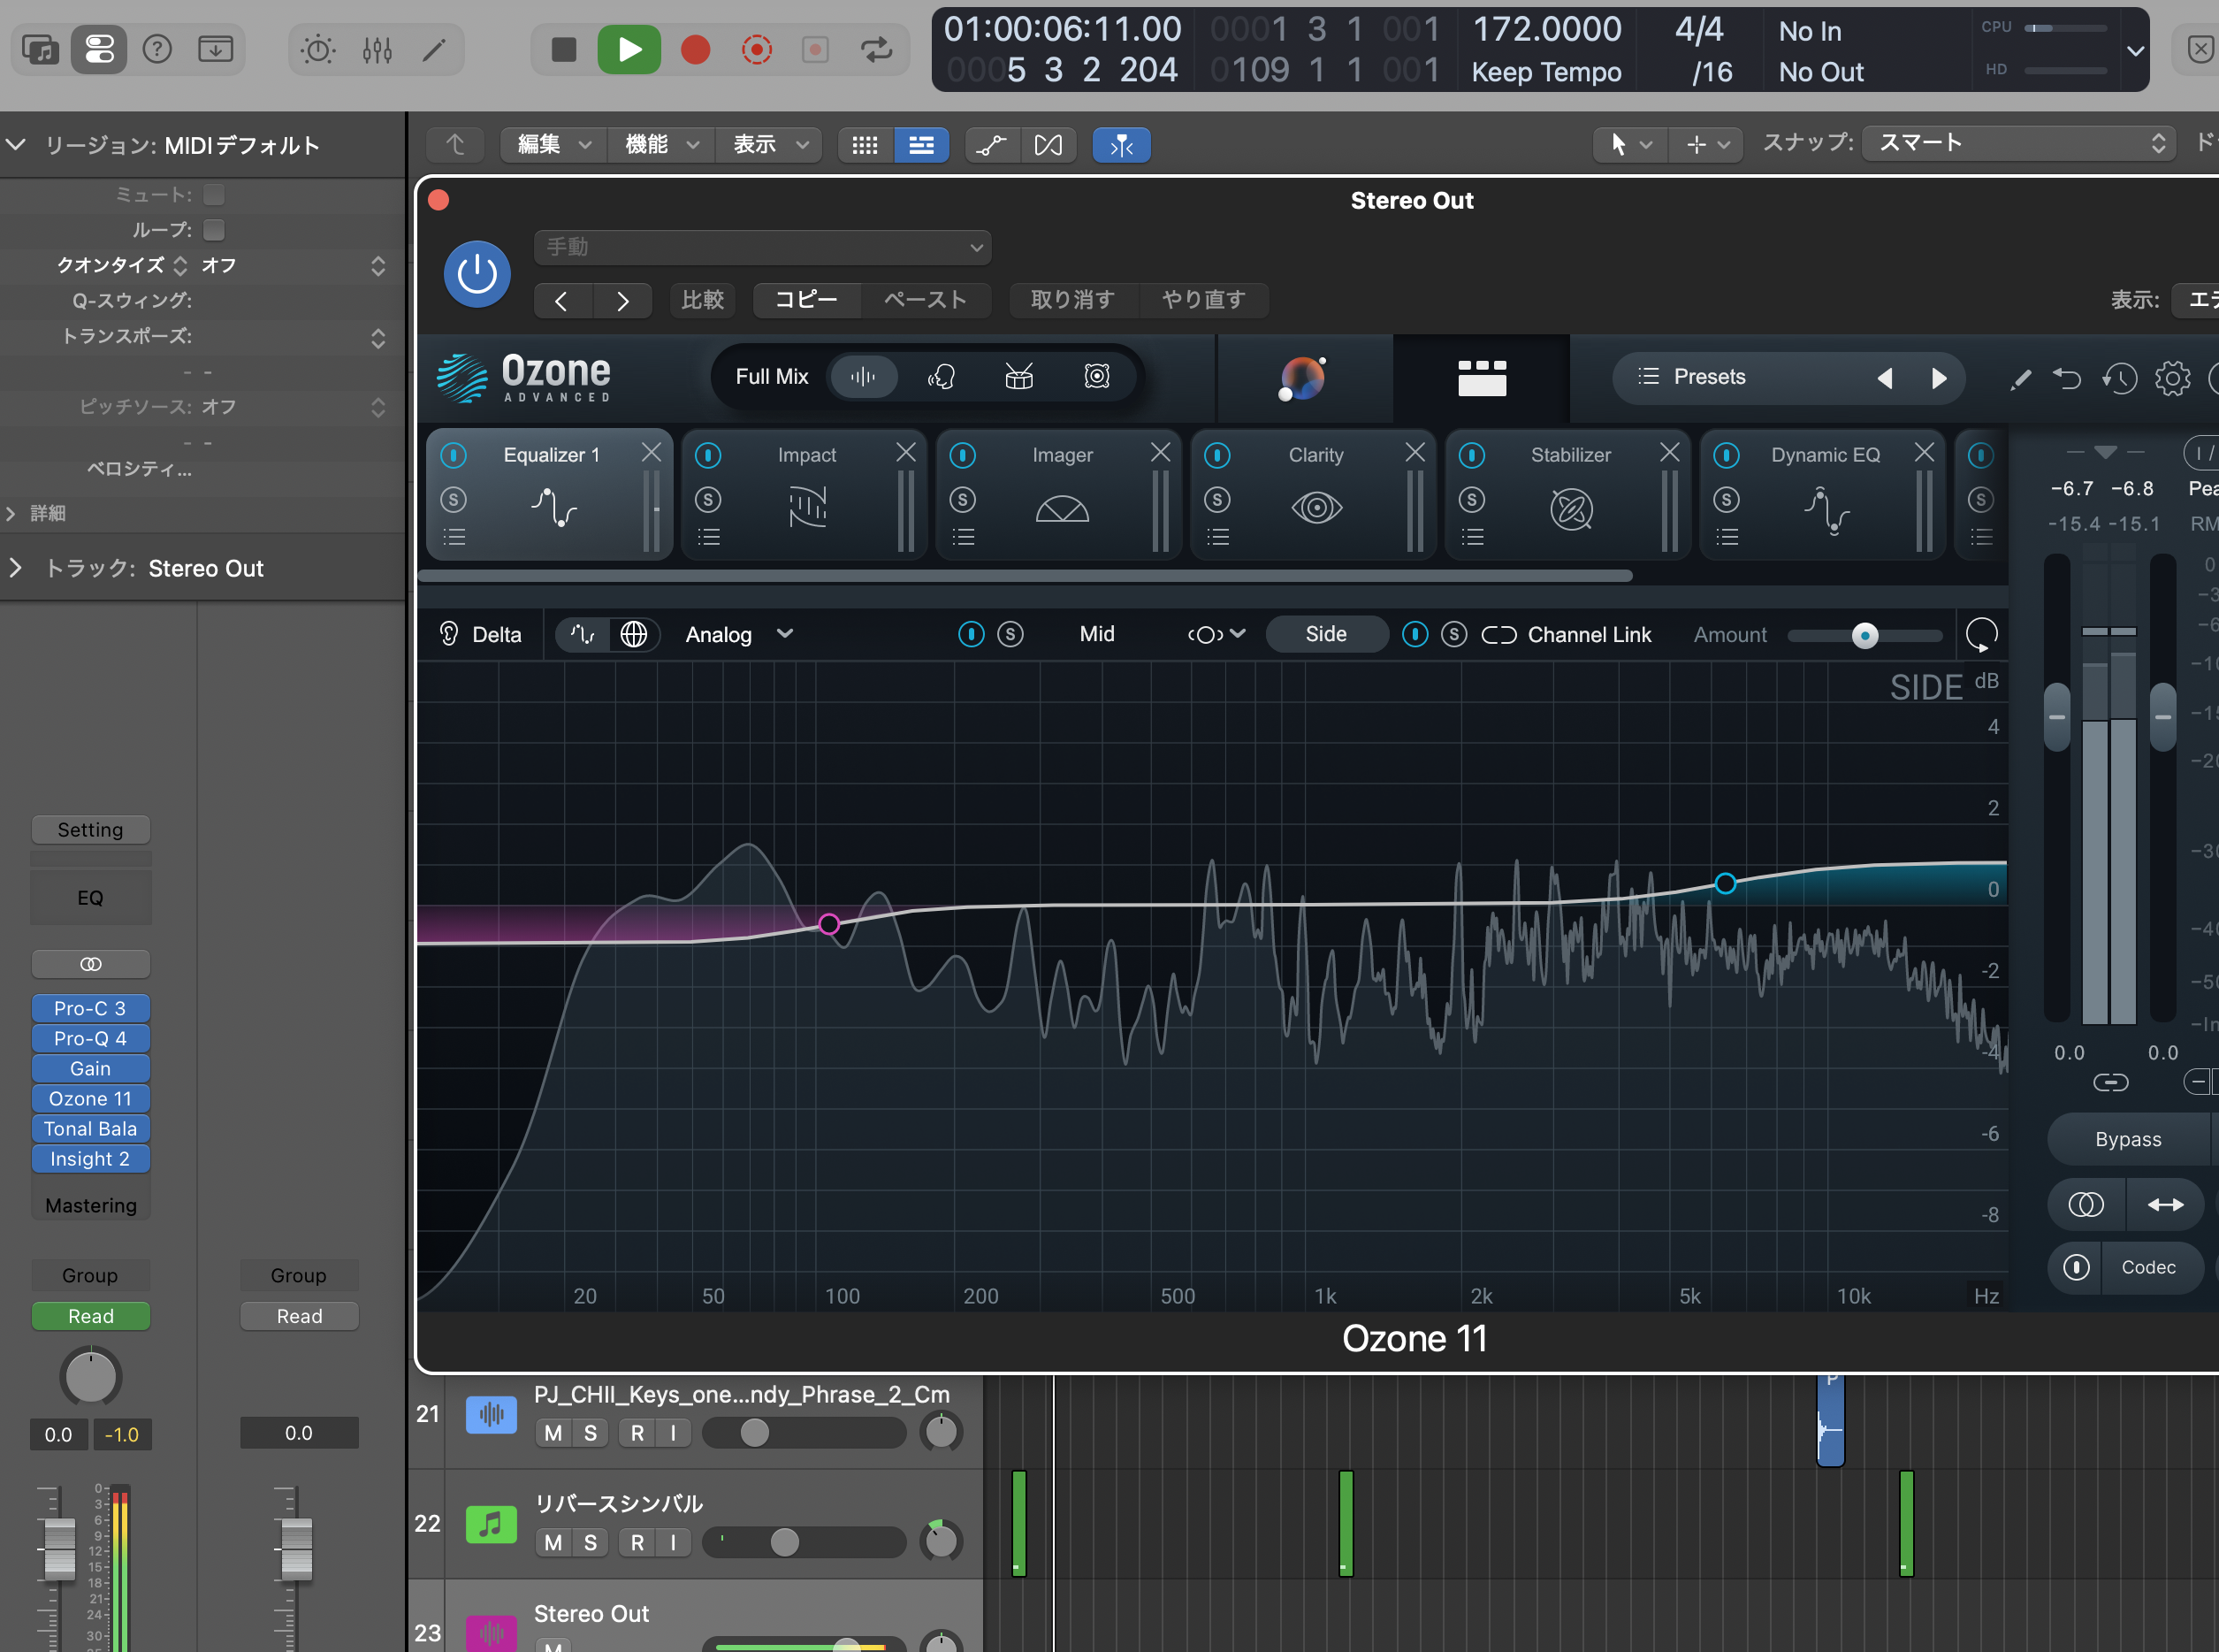Viewport: 2219px width, 1652px height.
Task: Open the 手動 preset dropdown
Action: click(x=763, y=247)
